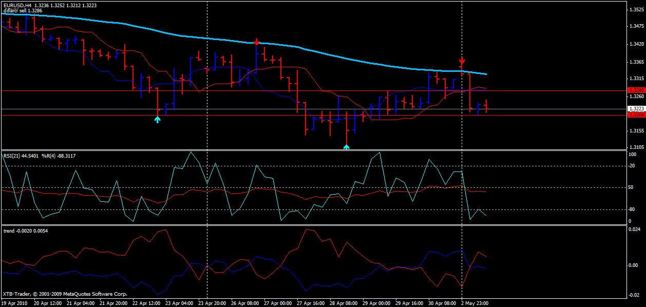Click the RSI(21) 44.5401 indicator label
This screenshot has height=307, width=646.
(x=21, y=156)
